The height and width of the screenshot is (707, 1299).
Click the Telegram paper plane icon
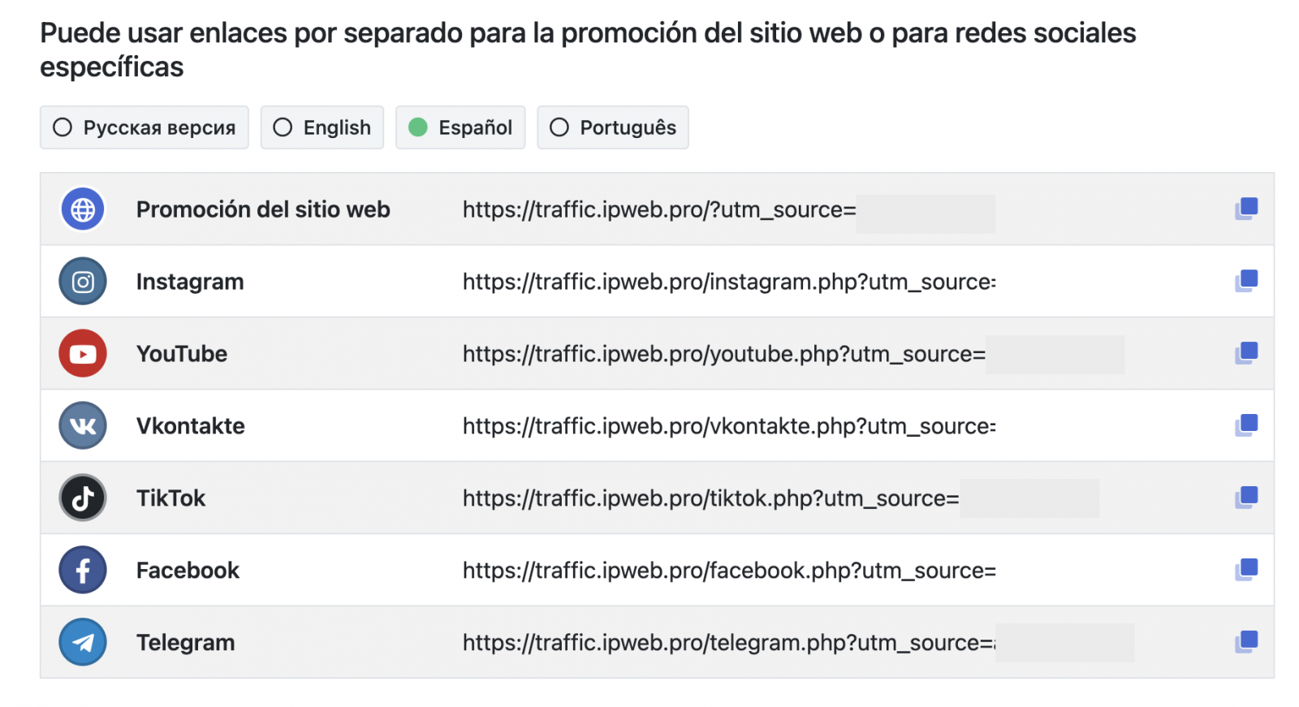(x=83, y=642)
